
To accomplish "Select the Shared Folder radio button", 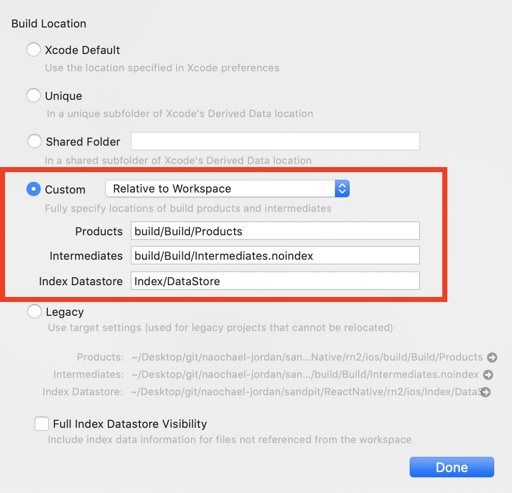I will click(x=34, y=142).
